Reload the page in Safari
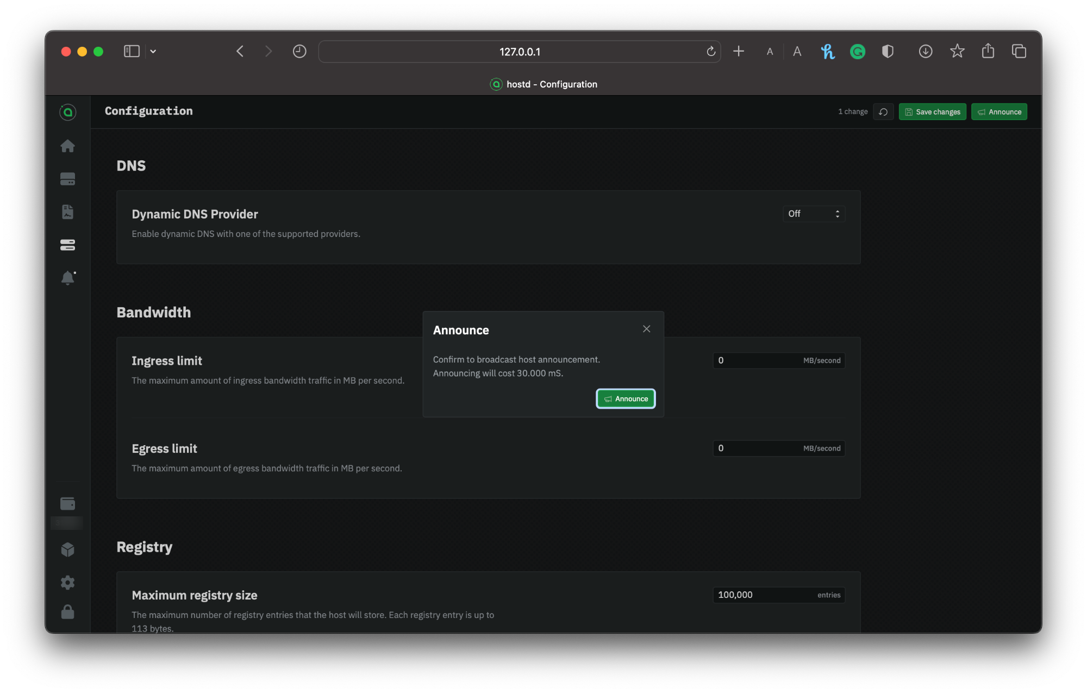Screen dimensions: 1087x693 point(710,52)
